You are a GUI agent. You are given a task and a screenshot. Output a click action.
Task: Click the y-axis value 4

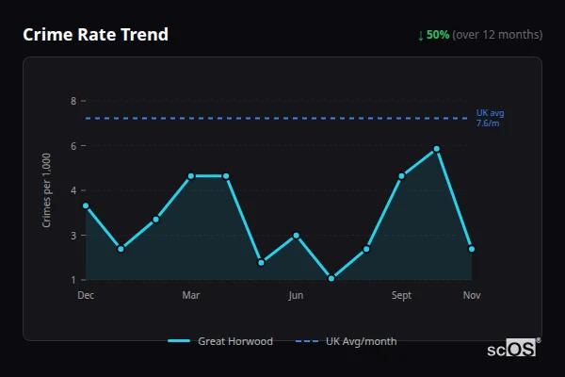pos(73,190)
